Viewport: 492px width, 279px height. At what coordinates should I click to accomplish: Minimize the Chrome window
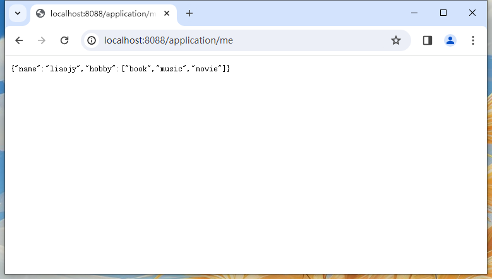[414, 13]
